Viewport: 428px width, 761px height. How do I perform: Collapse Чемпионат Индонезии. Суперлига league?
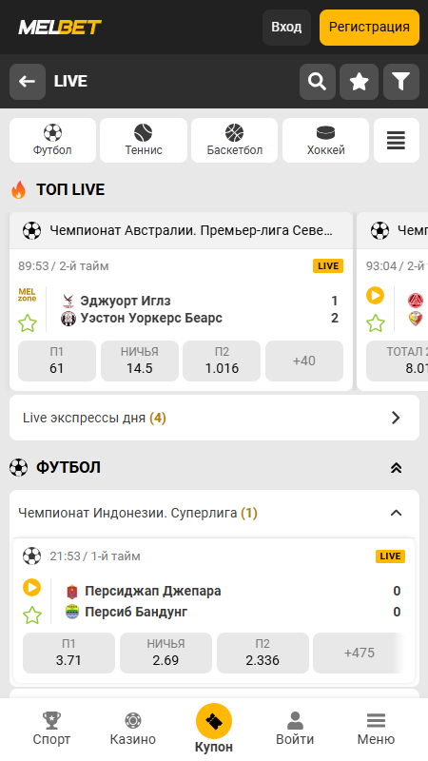coord(396,513)
